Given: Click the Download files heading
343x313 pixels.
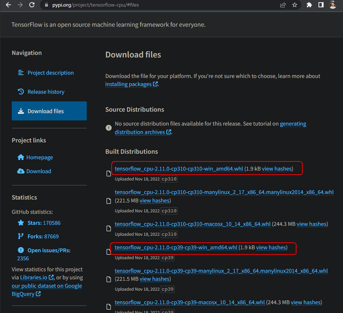Looking at the screenshot, I should [133, 55].
